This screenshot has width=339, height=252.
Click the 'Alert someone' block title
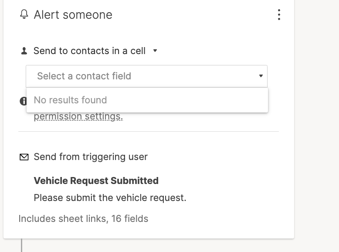73,15
